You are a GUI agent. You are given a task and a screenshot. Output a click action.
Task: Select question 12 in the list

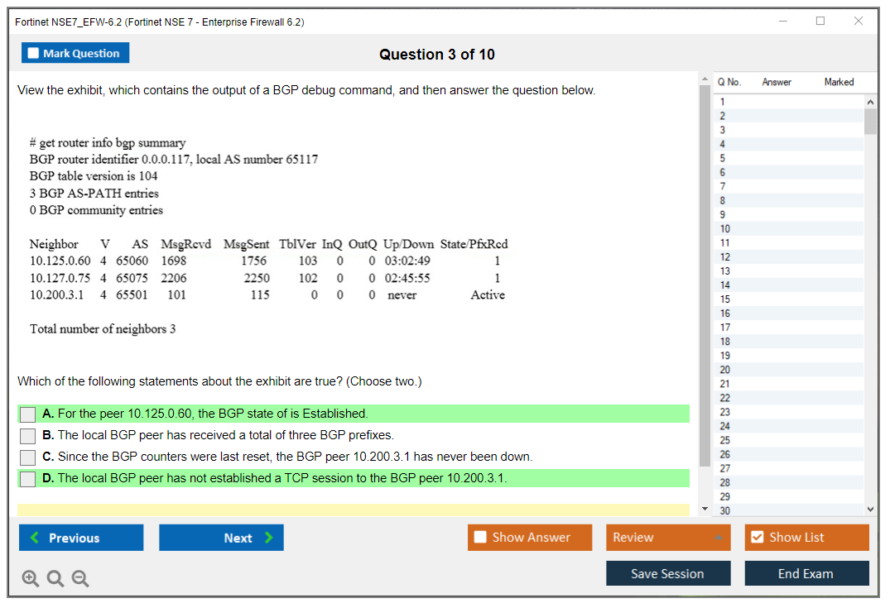(x=725, y=257)
